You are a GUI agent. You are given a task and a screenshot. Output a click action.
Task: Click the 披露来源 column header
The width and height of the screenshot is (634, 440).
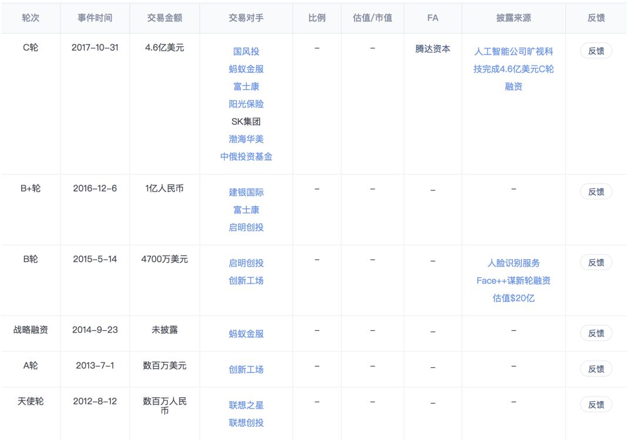point(514,18)
